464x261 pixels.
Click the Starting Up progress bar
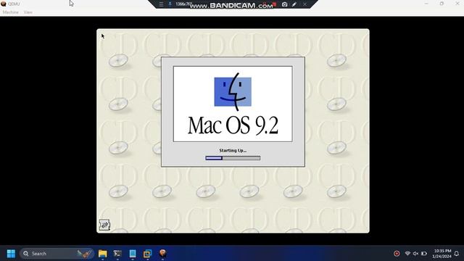point(233,158)
